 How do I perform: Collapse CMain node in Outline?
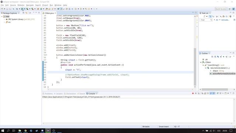point(201,62)
